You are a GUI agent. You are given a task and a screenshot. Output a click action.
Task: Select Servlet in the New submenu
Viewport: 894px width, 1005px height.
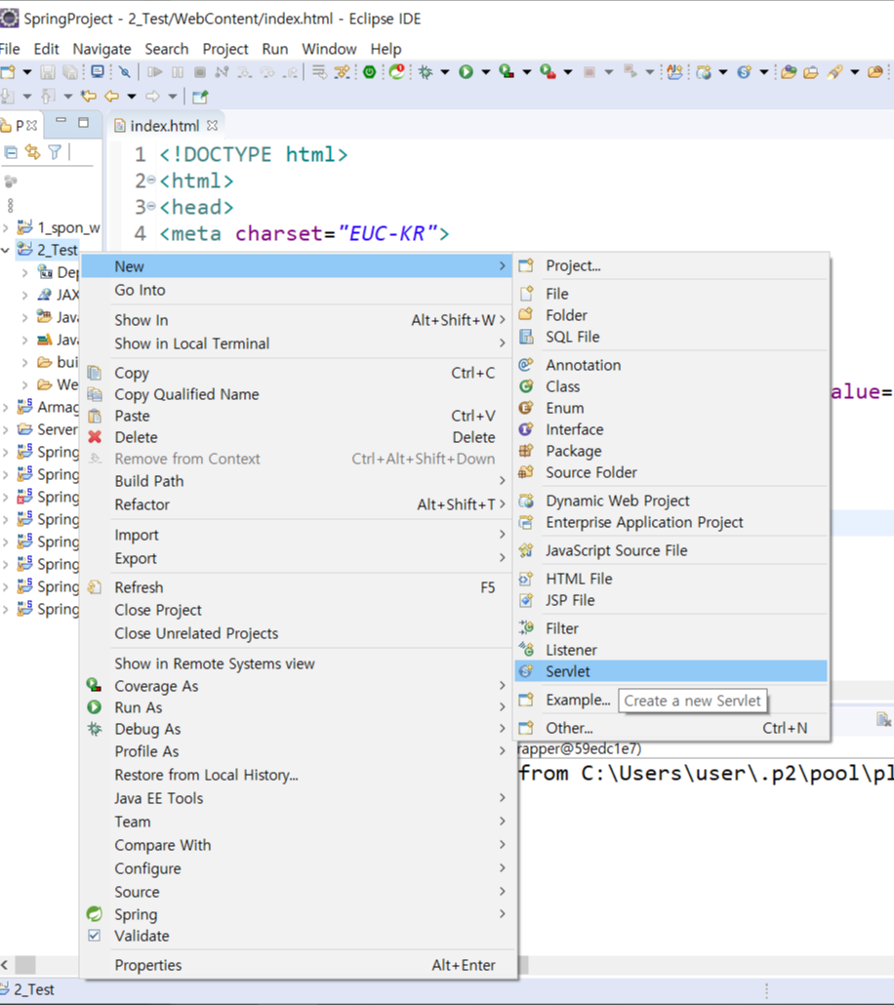point(670,671)
